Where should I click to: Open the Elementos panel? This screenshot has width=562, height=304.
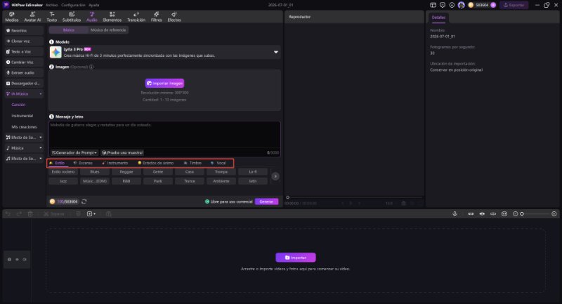[x=112, y=17]
